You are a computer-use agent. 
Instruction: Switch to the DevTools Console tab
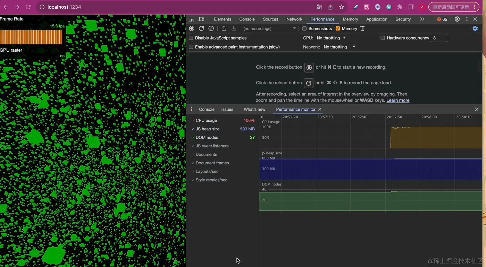pyautogui.click(x=247, y=19)
